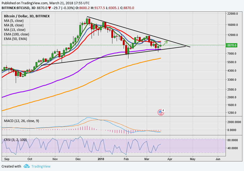
Task: Click the price change −29.7 (−0.33%) text
Action: point(63,8)
